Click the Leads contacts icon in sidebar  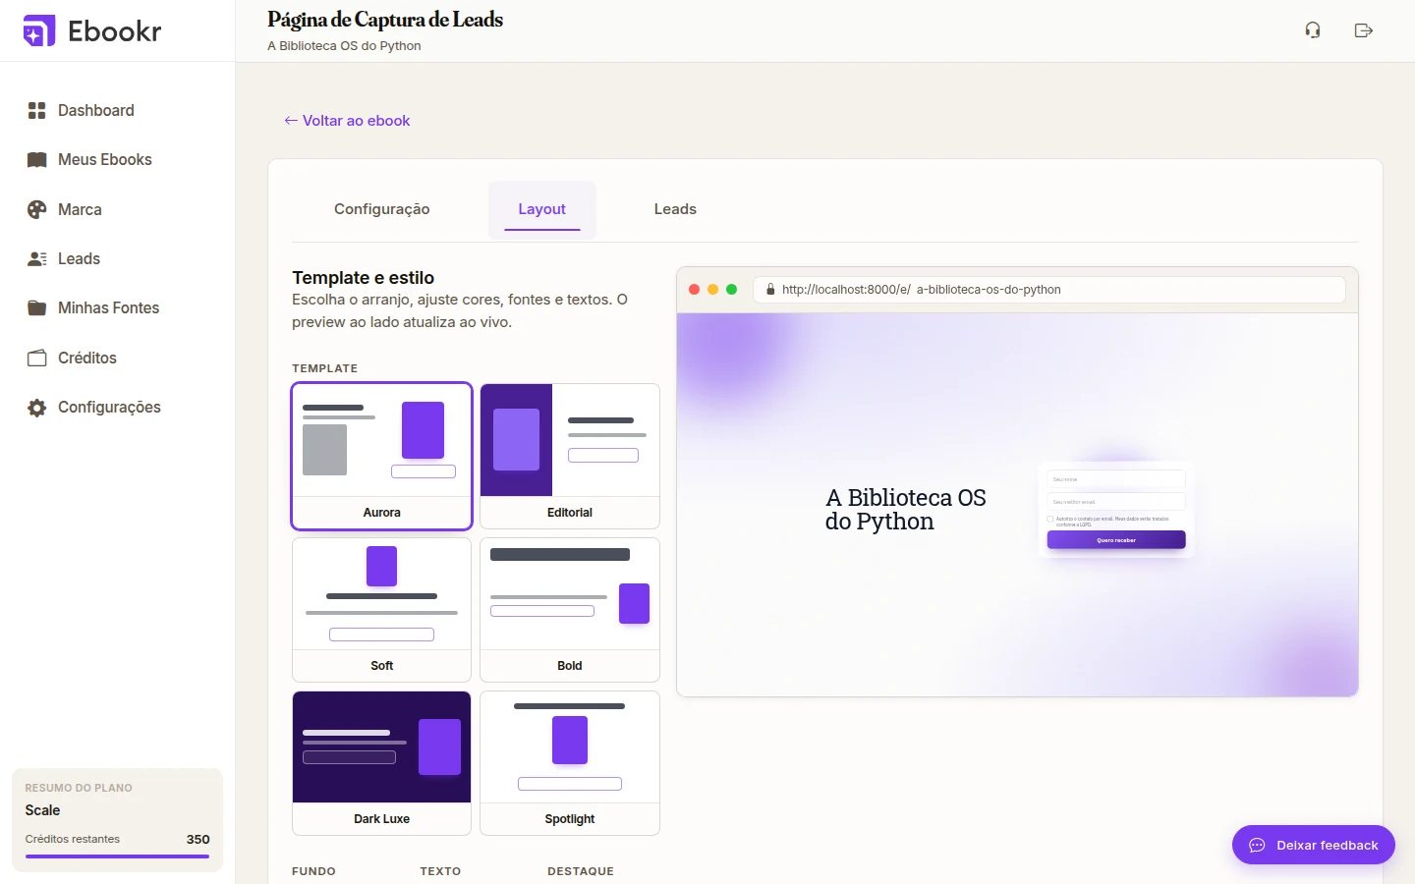(37, 259)
